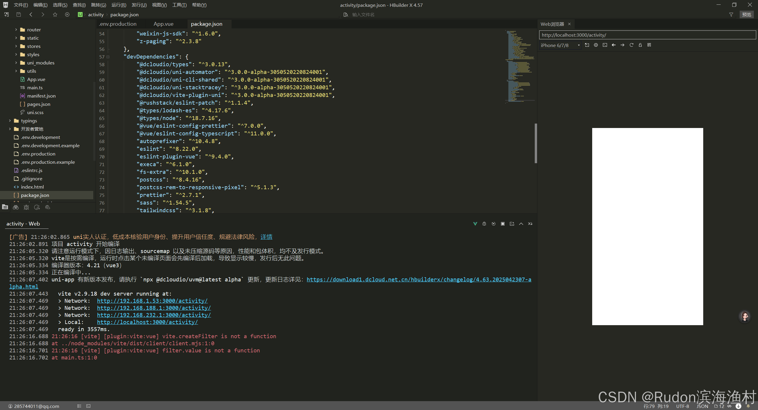Refresh the built-in Web browser page

(631, 45)
